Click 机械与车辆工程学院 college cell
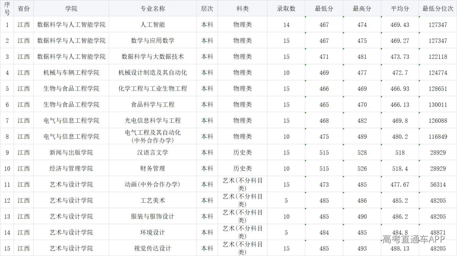This screenshot has height=256, width=457. [72, 73]
